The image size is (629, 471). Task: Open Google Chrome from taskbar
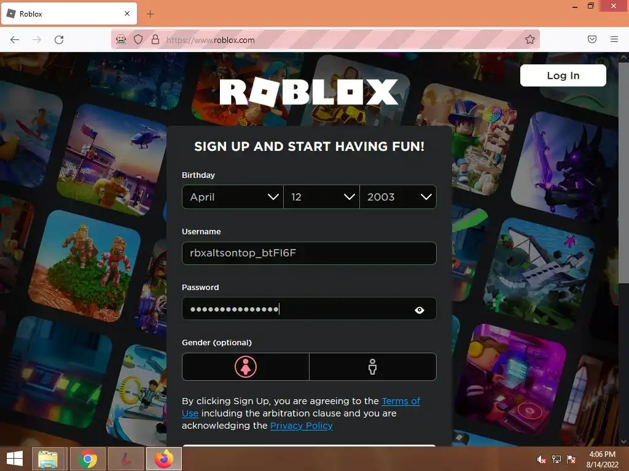pos(87,459)
